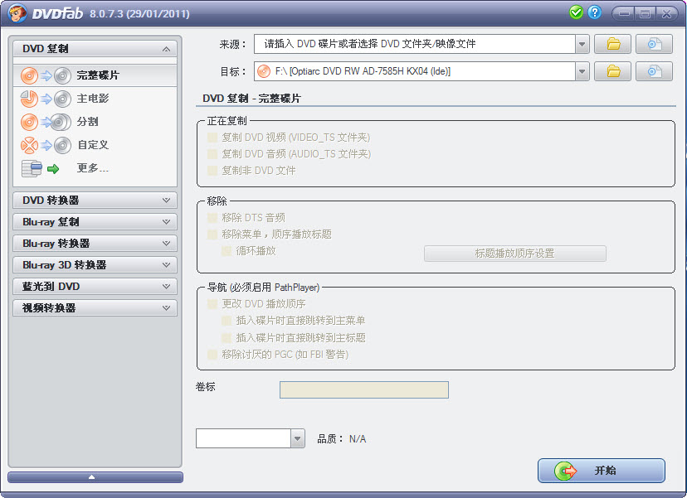The image size is (687, 498).
Task: Minimize the DVDFab window
Action: tap(623, 13)
